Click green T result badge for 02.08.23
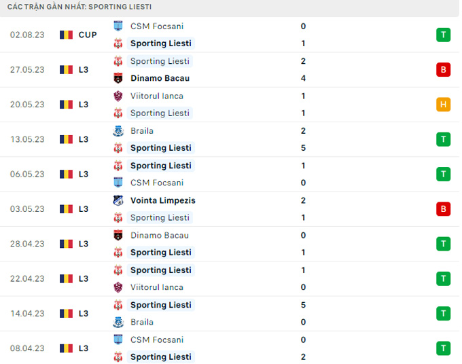This screenshot has height=364, width=462. (443, 35)
